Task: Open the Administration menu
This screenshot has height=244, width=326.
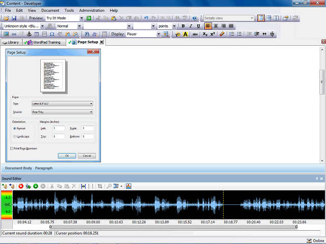Action: click(x=92, y=10)
